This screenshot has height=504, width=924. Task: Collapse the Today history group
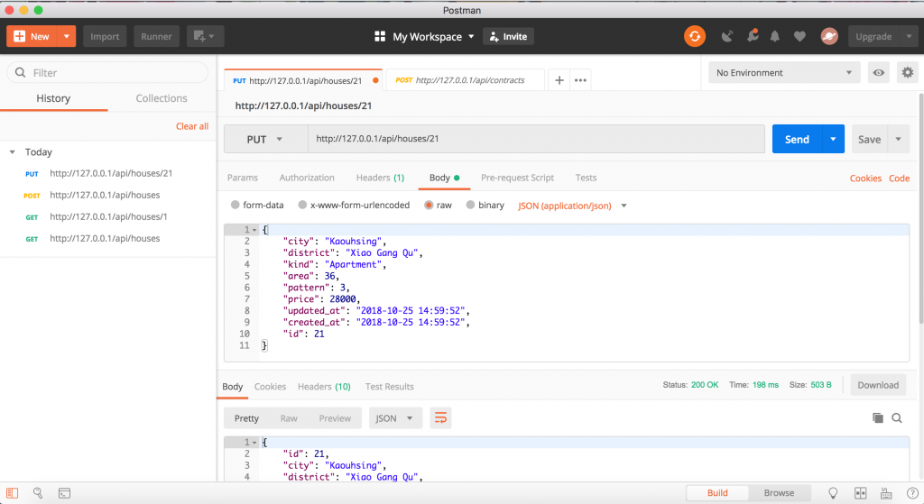[x=12, y=151]
